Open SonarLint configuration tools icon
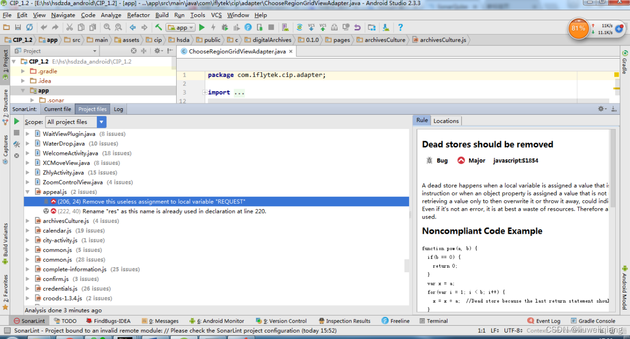The image size is (630, 339). (x=16, y=144)
